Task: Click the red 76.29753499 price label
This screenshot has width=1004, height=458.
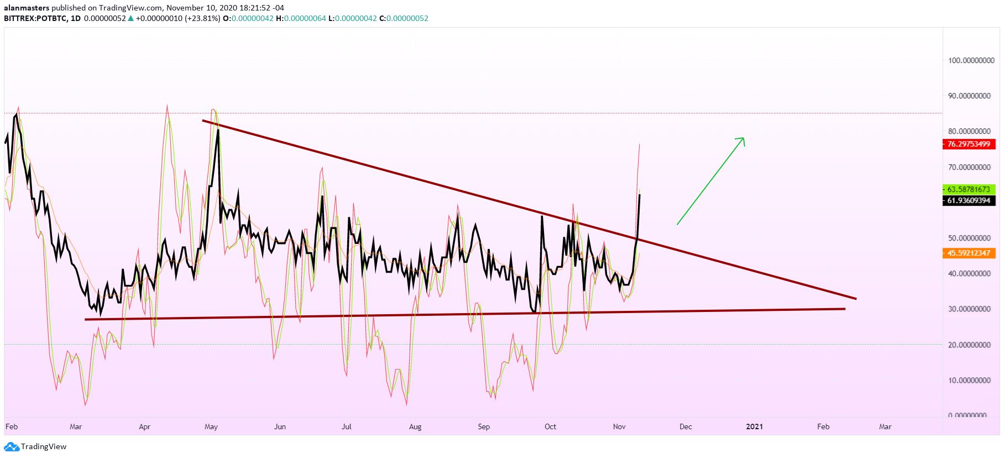Action: pos(969,144)
